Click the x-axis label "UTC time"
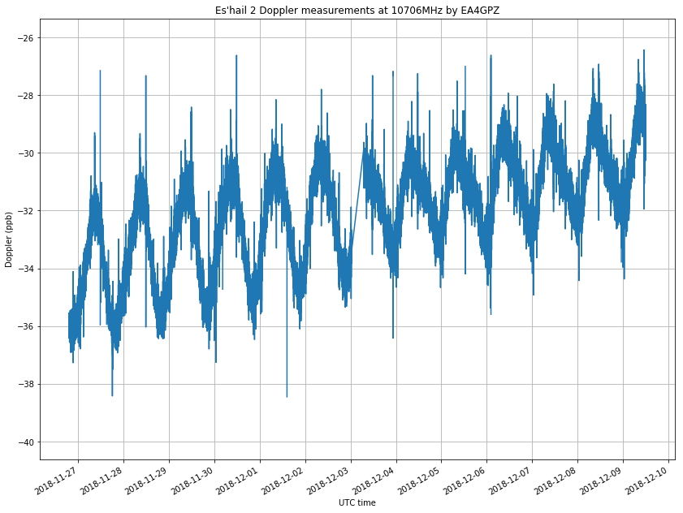Screen dimensions: 683x513 (357, 502)
